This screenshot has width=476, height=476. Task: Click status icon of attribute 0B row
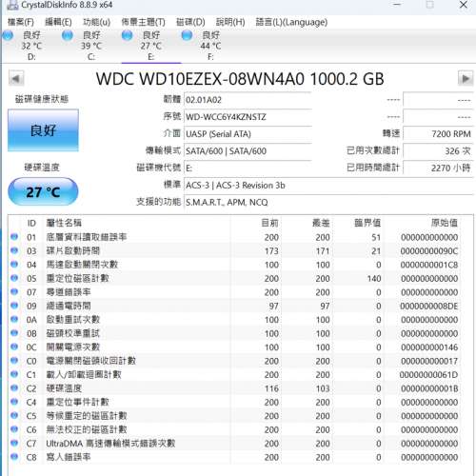14,333
